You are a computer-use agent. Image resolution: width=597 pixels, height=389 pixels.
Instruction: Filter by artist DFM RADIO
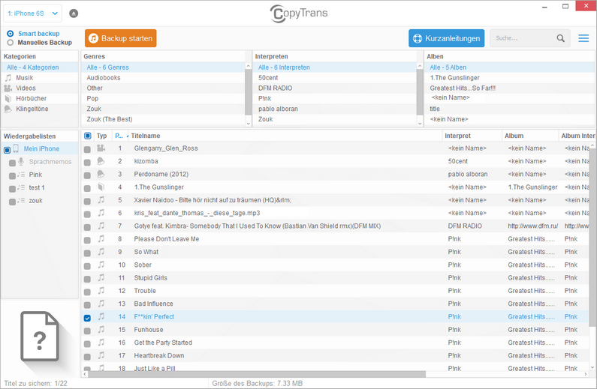[x=335, y=88]
